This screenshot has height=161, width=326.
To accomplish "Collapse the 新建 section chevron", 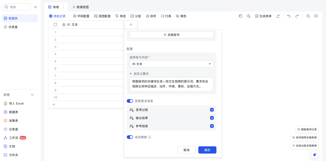I will pos(32,95).
